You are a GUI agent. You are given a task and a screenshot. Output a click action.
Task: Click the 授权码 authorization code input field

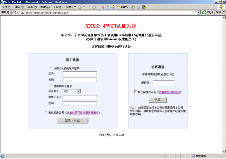pyautogui.click(x=164, y=83)
